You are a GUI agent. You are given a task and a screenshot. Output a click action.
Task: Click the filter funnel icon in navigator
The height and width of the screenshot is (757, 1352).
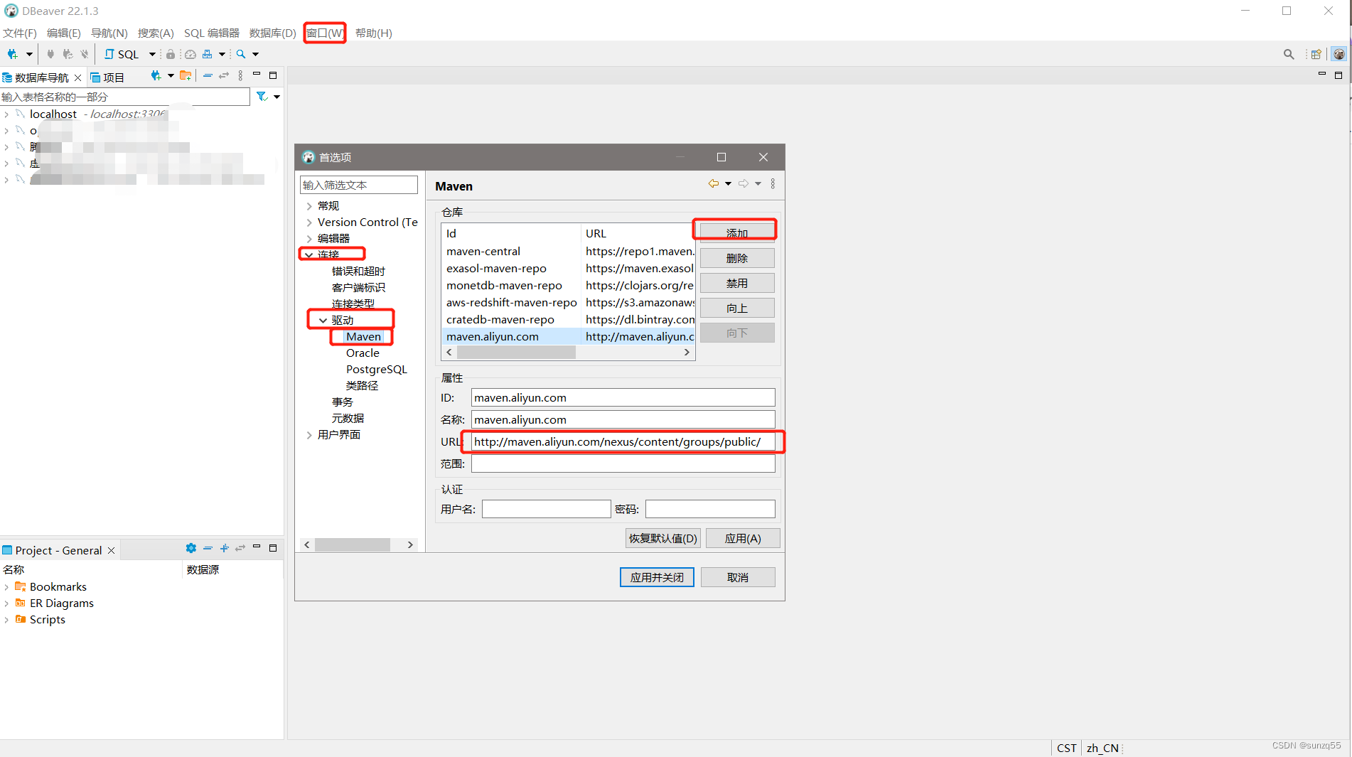(x=262, y=97)
